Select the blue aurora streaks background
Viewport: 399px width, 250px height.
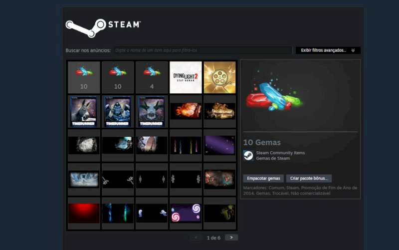[x=118, y=214]
